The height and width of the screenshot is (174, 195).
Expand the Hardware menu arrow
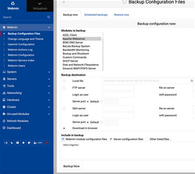click(49, 100)
